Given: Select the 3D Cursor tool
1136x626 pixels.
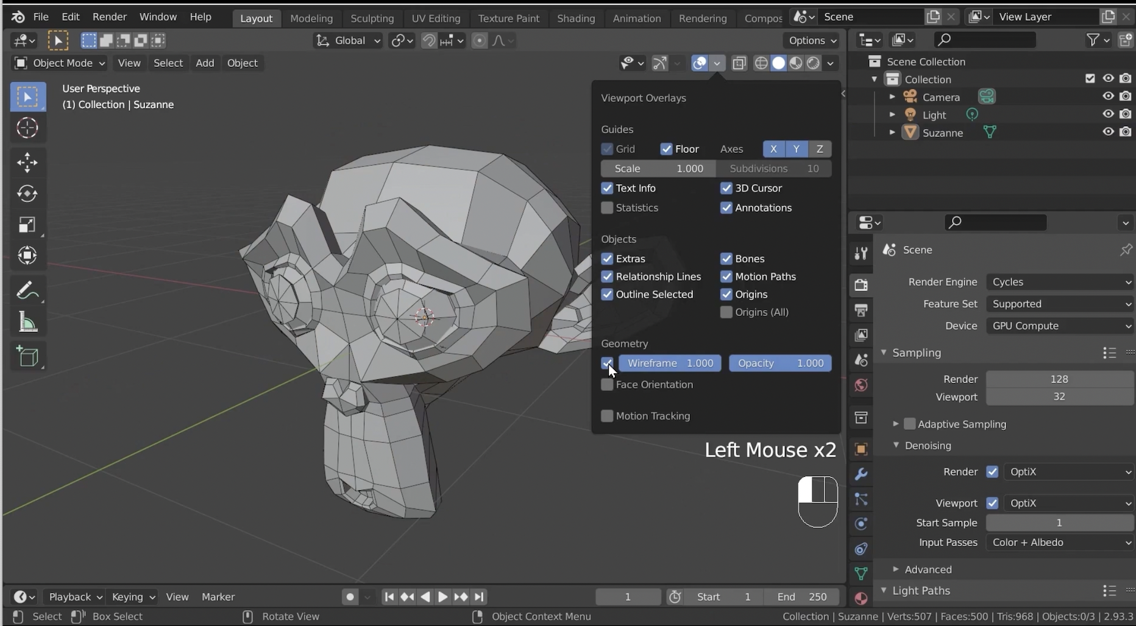Looking at the screenshot, I should (27, 128).
